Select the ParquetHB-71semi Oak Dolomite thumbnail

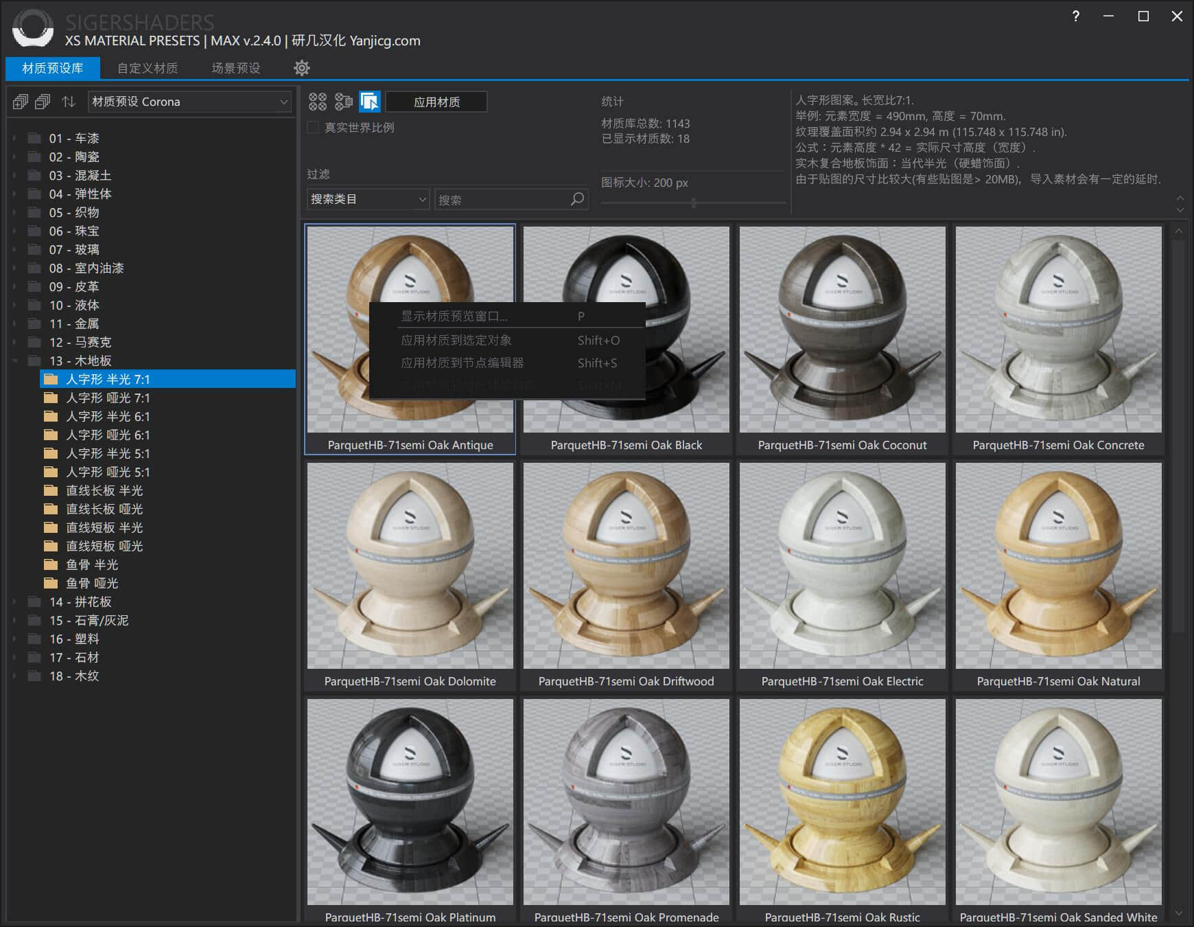tap(410, 575)
